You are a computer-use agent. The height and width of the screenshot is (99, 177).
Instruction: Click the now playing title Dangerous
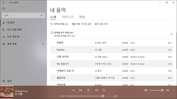point(21,91)
